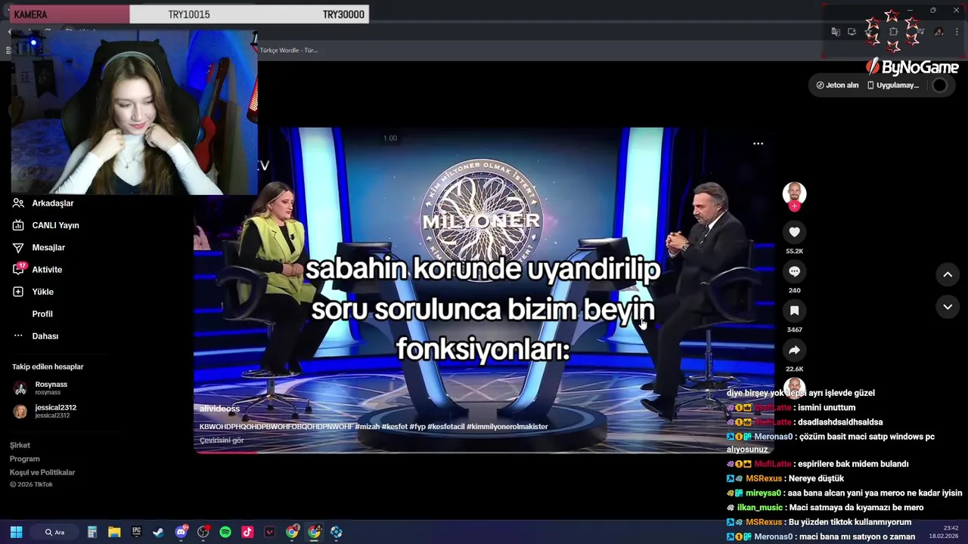Click the Aktivite icon with red badge
The width and height of the screenshot is (968, 544).
(19, 269)
